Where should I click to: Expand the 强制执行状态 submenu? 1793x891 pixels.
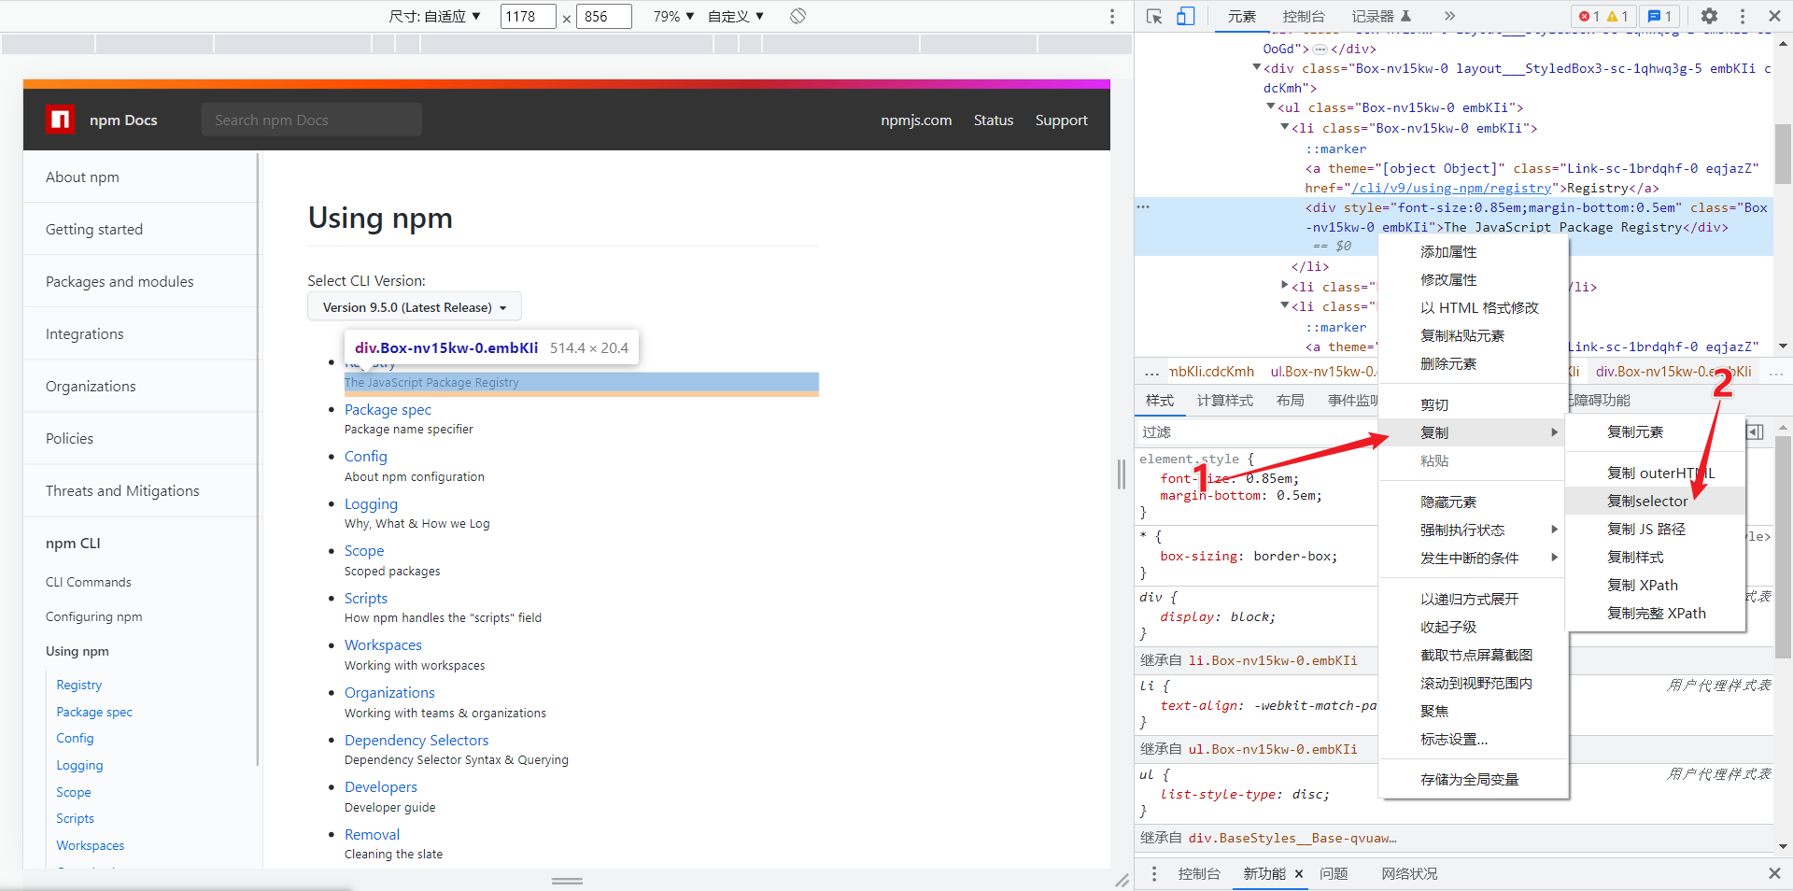point(1474,530)
